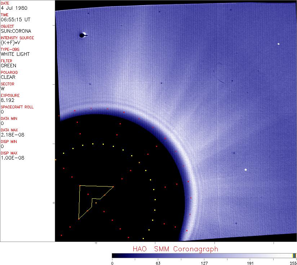Click the dark zero end of the colorbar
This screenshot has width=297, height=265.
click(x=114, y=255)
